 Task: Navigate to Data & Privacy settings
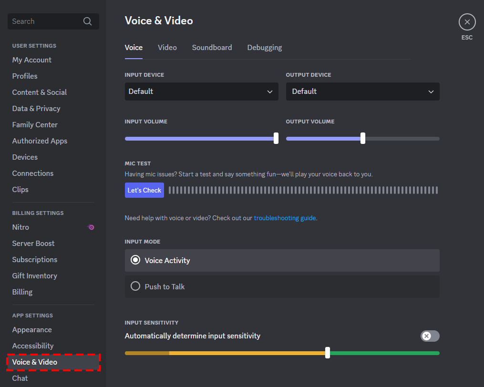[x=36, y=109]
